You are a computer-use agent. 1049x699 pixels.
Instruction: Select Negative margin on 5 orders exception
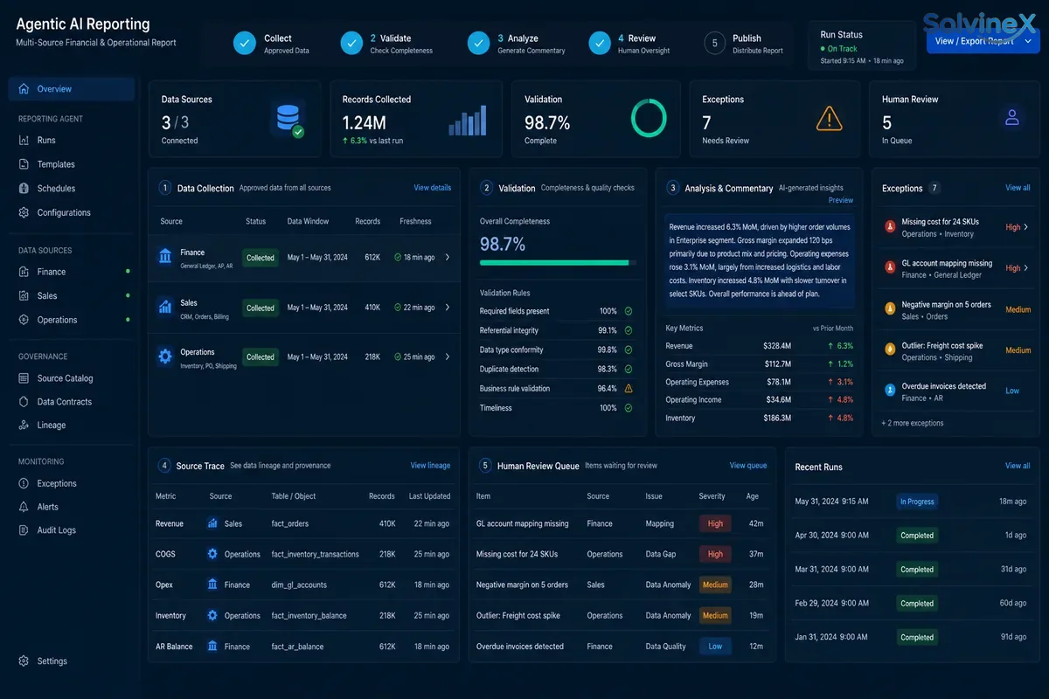(x=955, y=310)
